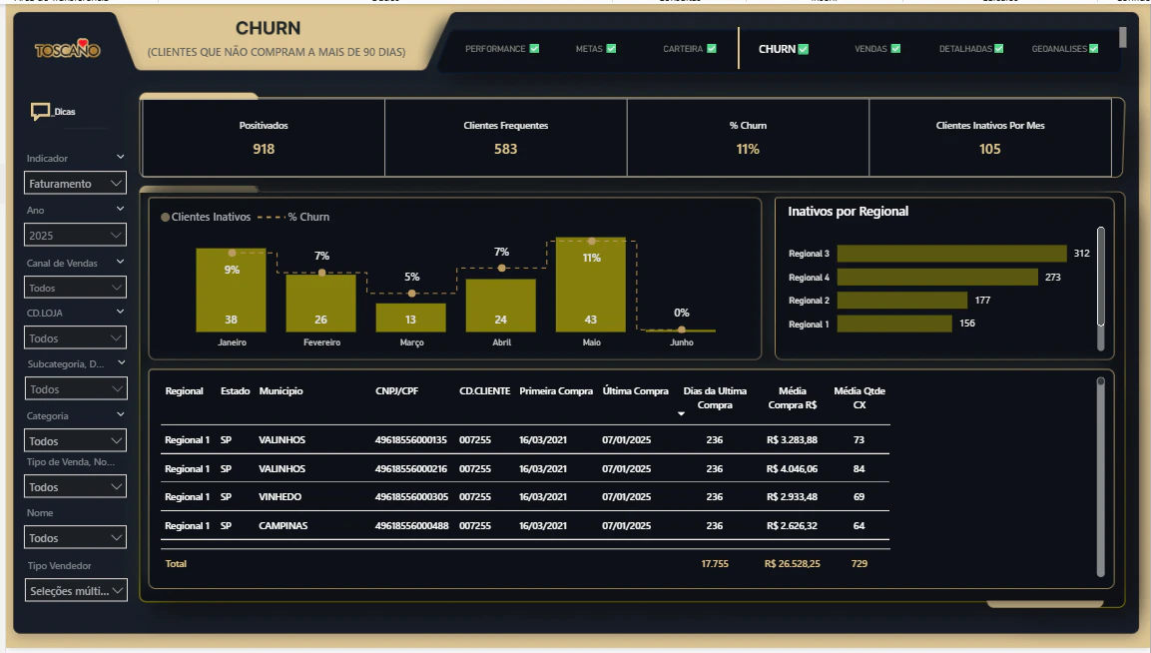Select the Janeiro bar with 38
Viewport: 1151px width, 653px height.
[x=232, y=291]
